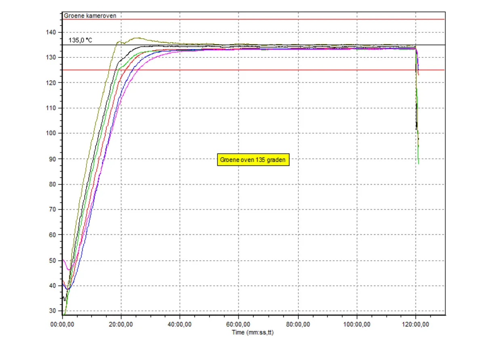Click the yellow "Groene oven 135 graden" annotation
Image resolution: width=485 pixels, height=343 pixels.
(253, 160)
